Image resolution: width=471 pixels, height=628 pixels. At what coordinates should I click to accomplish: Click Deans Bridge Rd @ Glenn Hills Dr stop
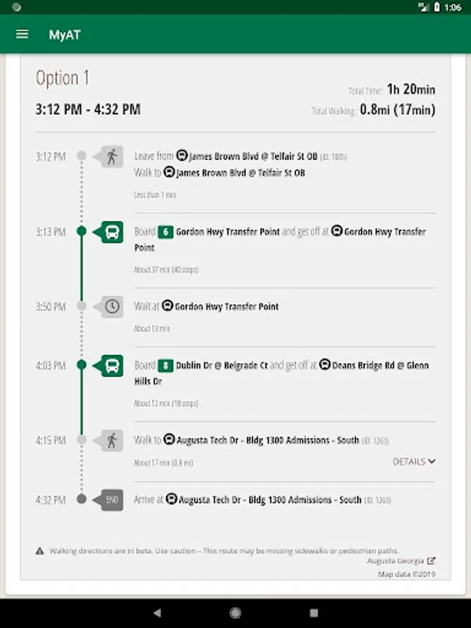click(x=380, y=366)
